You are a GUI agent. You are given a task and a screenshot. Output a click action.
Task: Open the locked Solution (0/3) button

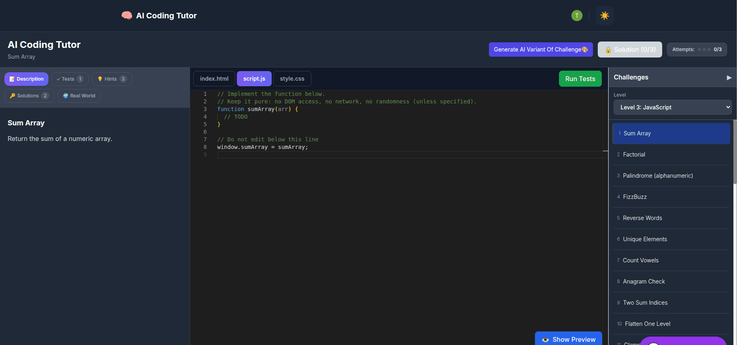tap(630, 50)
